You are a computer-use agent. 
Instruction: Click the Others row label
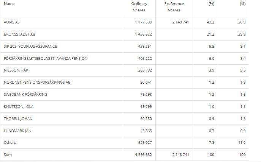tap(10, 143)
